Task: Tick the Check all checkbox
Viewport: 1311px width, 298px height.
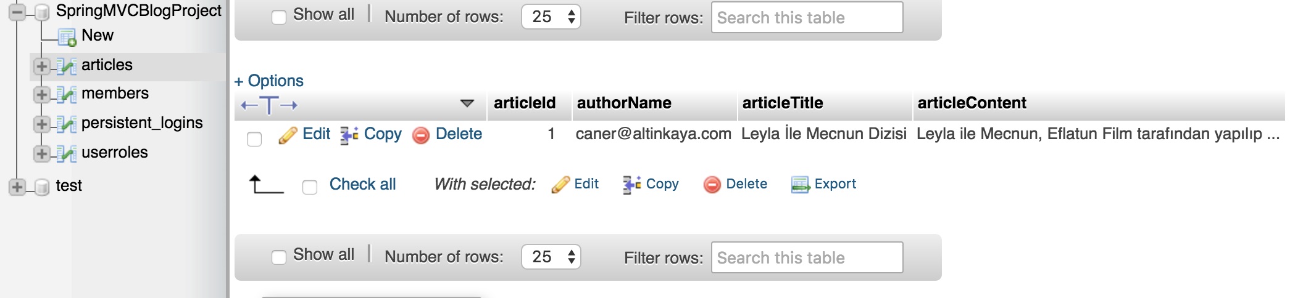Action: coord(310,187)
